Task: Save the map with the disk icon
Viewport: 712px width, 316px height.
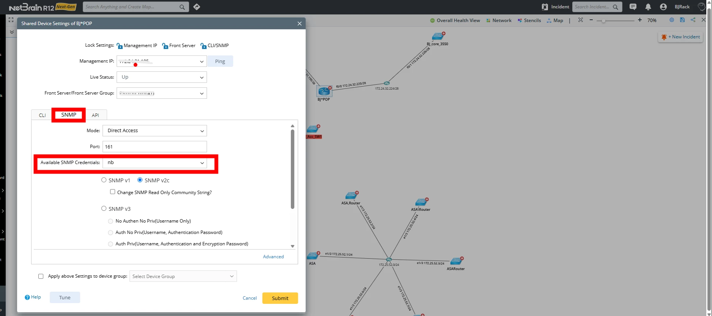Action: (x=682, y=20)
